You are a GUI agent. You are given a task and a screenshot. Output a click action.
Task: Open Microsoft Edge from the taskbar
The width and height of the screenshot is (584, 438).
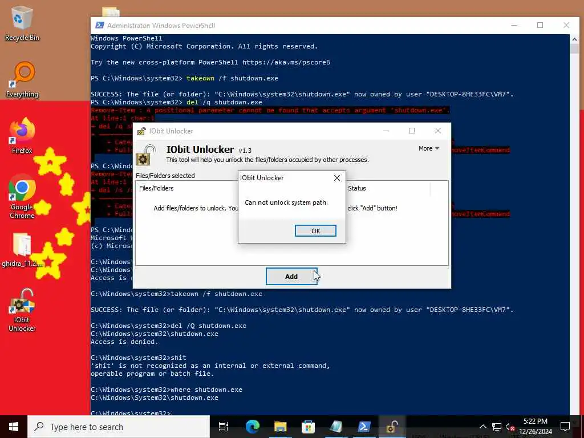(252, 427)
